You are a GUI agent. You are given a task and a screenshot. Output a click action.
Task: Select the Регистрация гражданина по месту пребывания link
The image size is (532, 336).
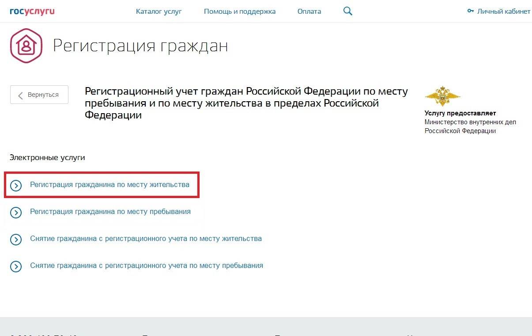tap(110, 211)
